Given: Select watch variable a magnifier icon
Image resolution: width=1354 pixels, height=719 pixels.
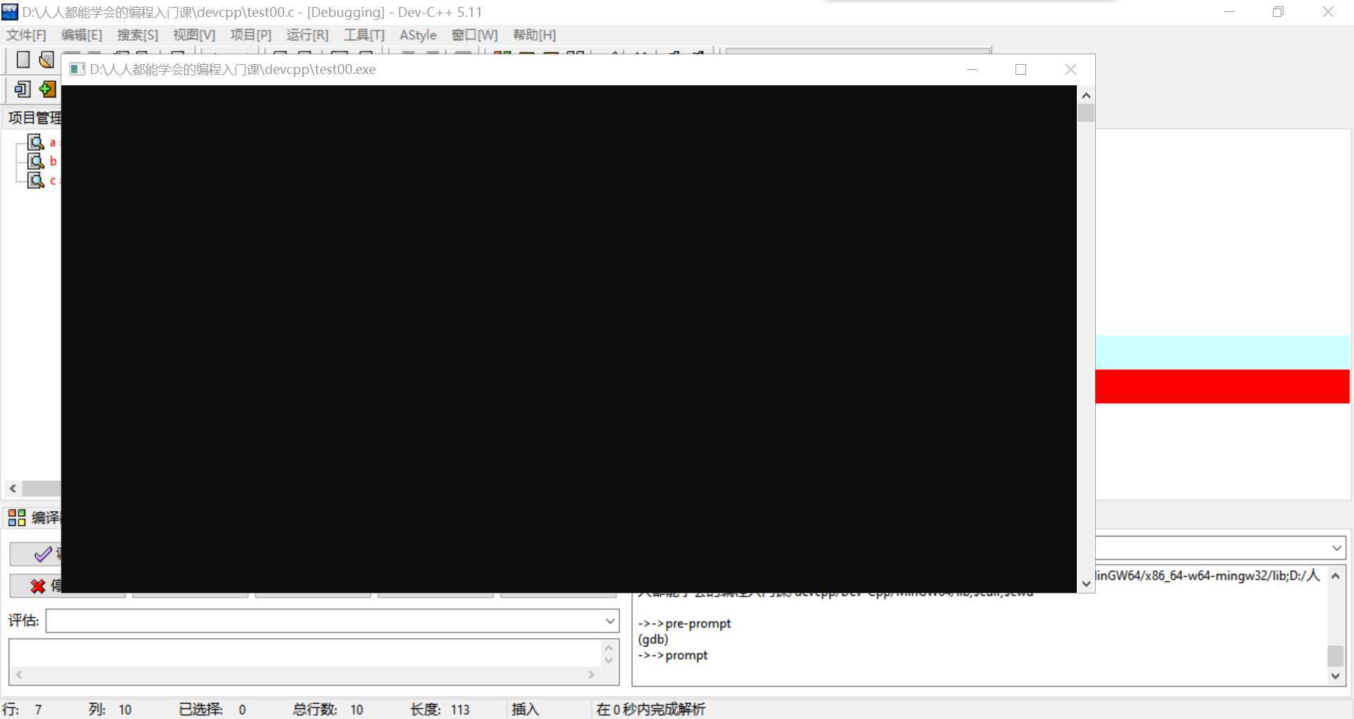Looking at the screenshot, I should click(x=35, y=142).
